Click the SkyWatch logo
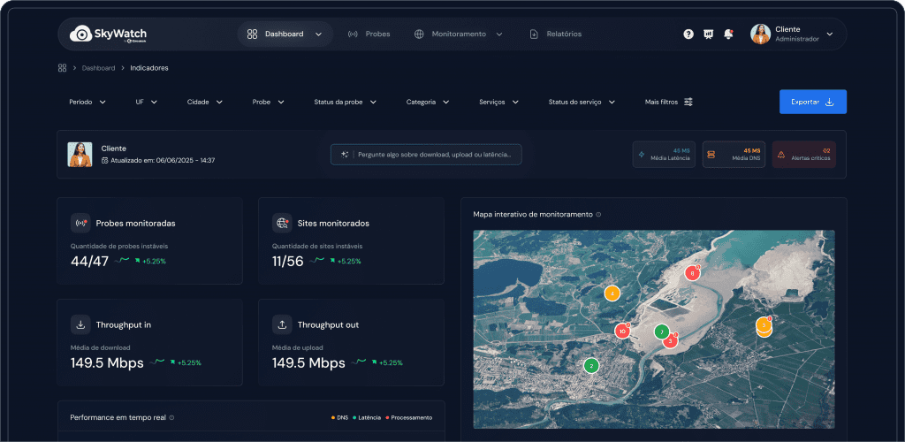The image size is (905, 442). tap(109, 34)
